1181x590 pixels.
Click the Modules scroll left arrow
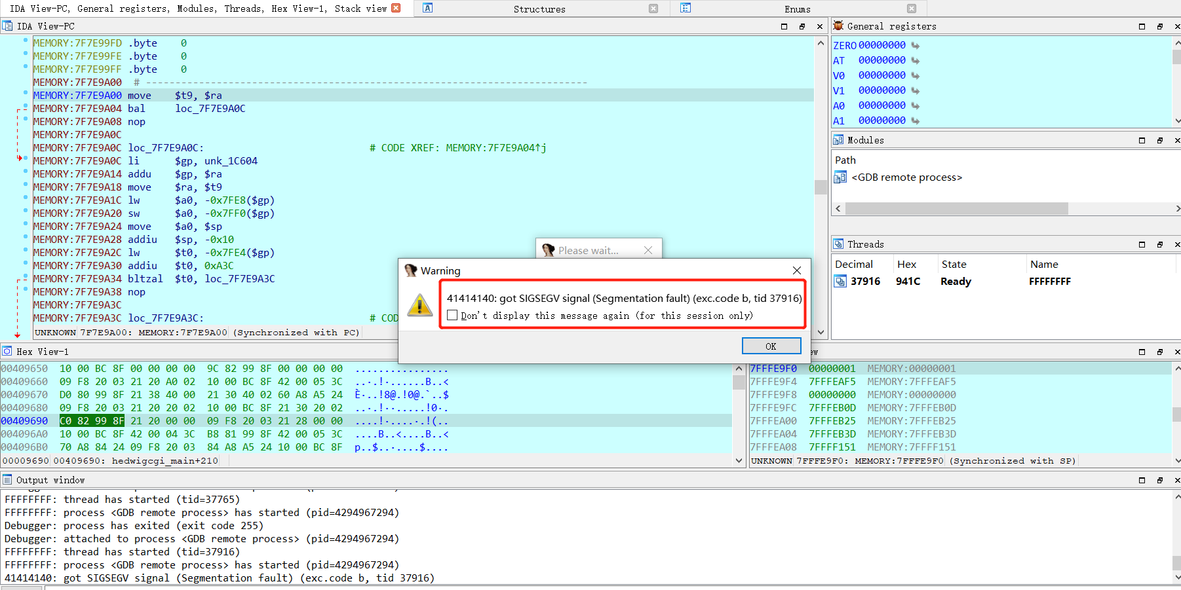click(838, 209)
